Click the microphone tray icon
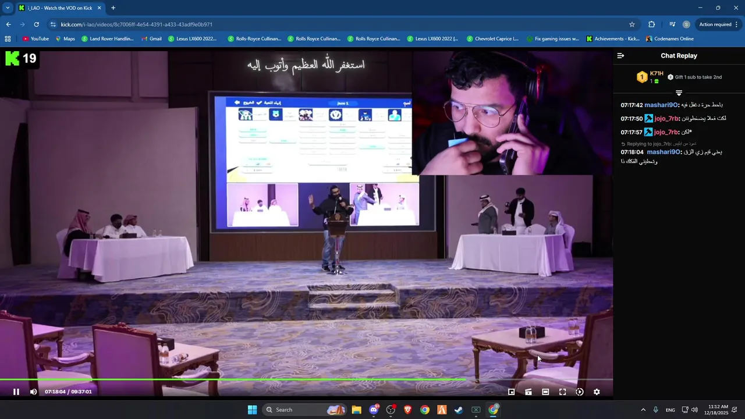The image size is (745, 419). 656,410
